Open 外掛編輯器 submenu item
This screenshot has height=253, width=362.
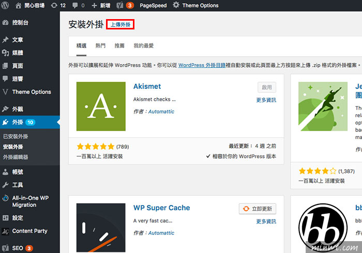(x=16, y=157)
